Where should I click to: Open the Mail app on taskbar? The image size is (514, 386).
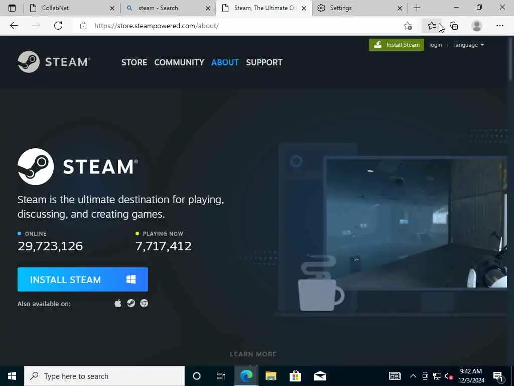point(320,376)
